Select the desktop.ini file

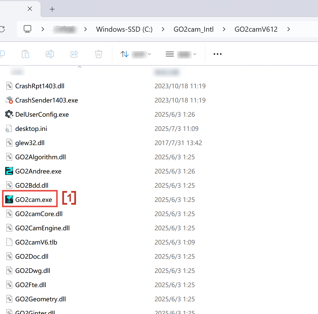pyautogui.click(x=31, y=129)
